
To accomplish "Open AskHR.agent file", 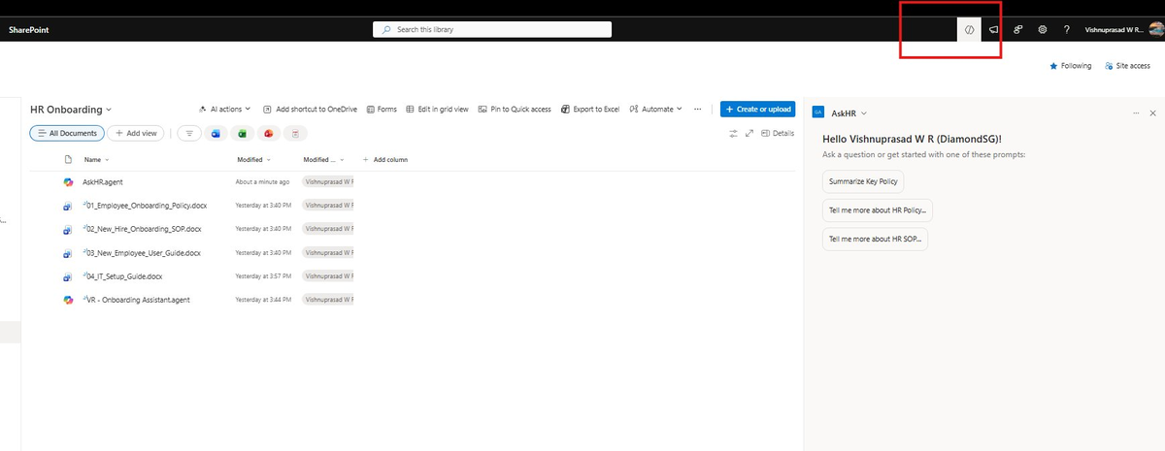I will (103, 181).
